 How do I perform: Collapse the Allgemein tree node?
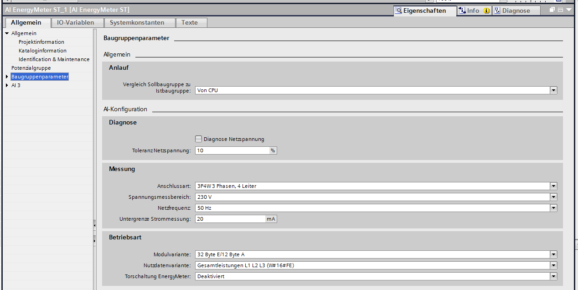(7, 33)
